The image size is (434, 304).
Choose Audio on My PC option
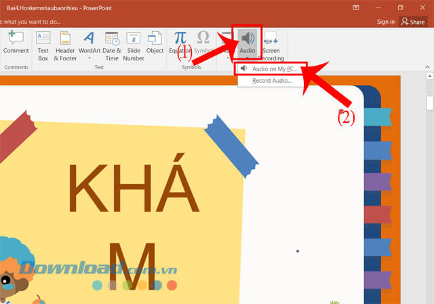pos(271,69)
